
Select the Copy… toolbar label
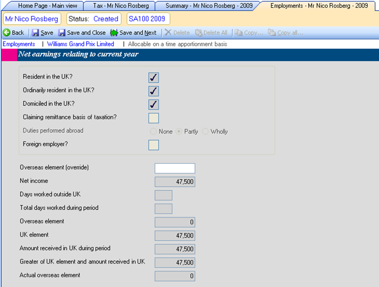pyautogui.click(x=254, y=33)
